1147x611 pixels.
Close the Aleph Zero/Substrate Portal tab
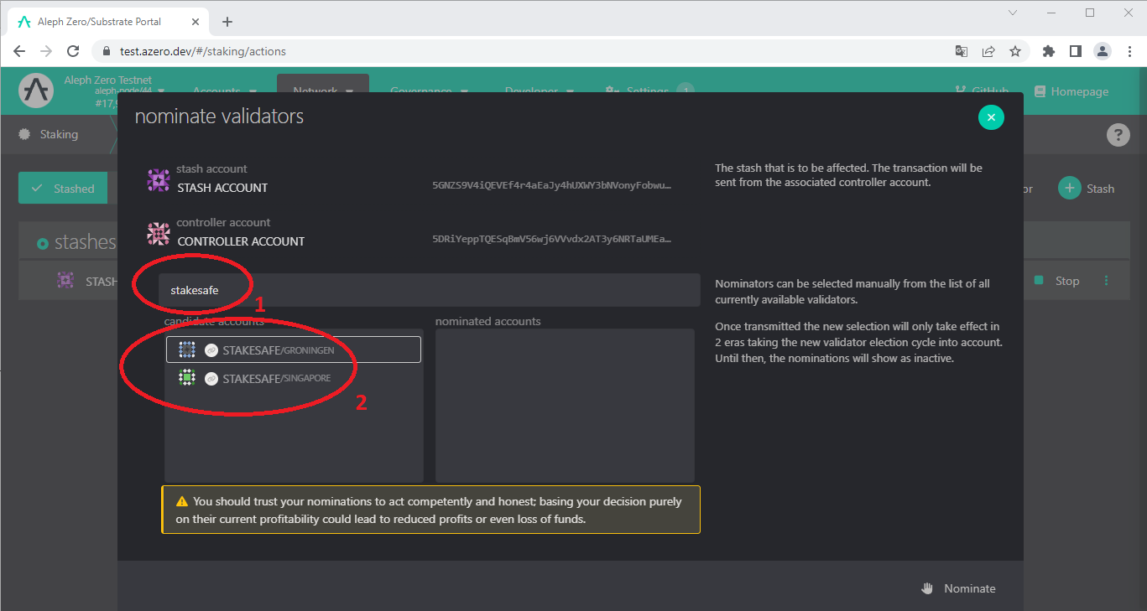197,22
